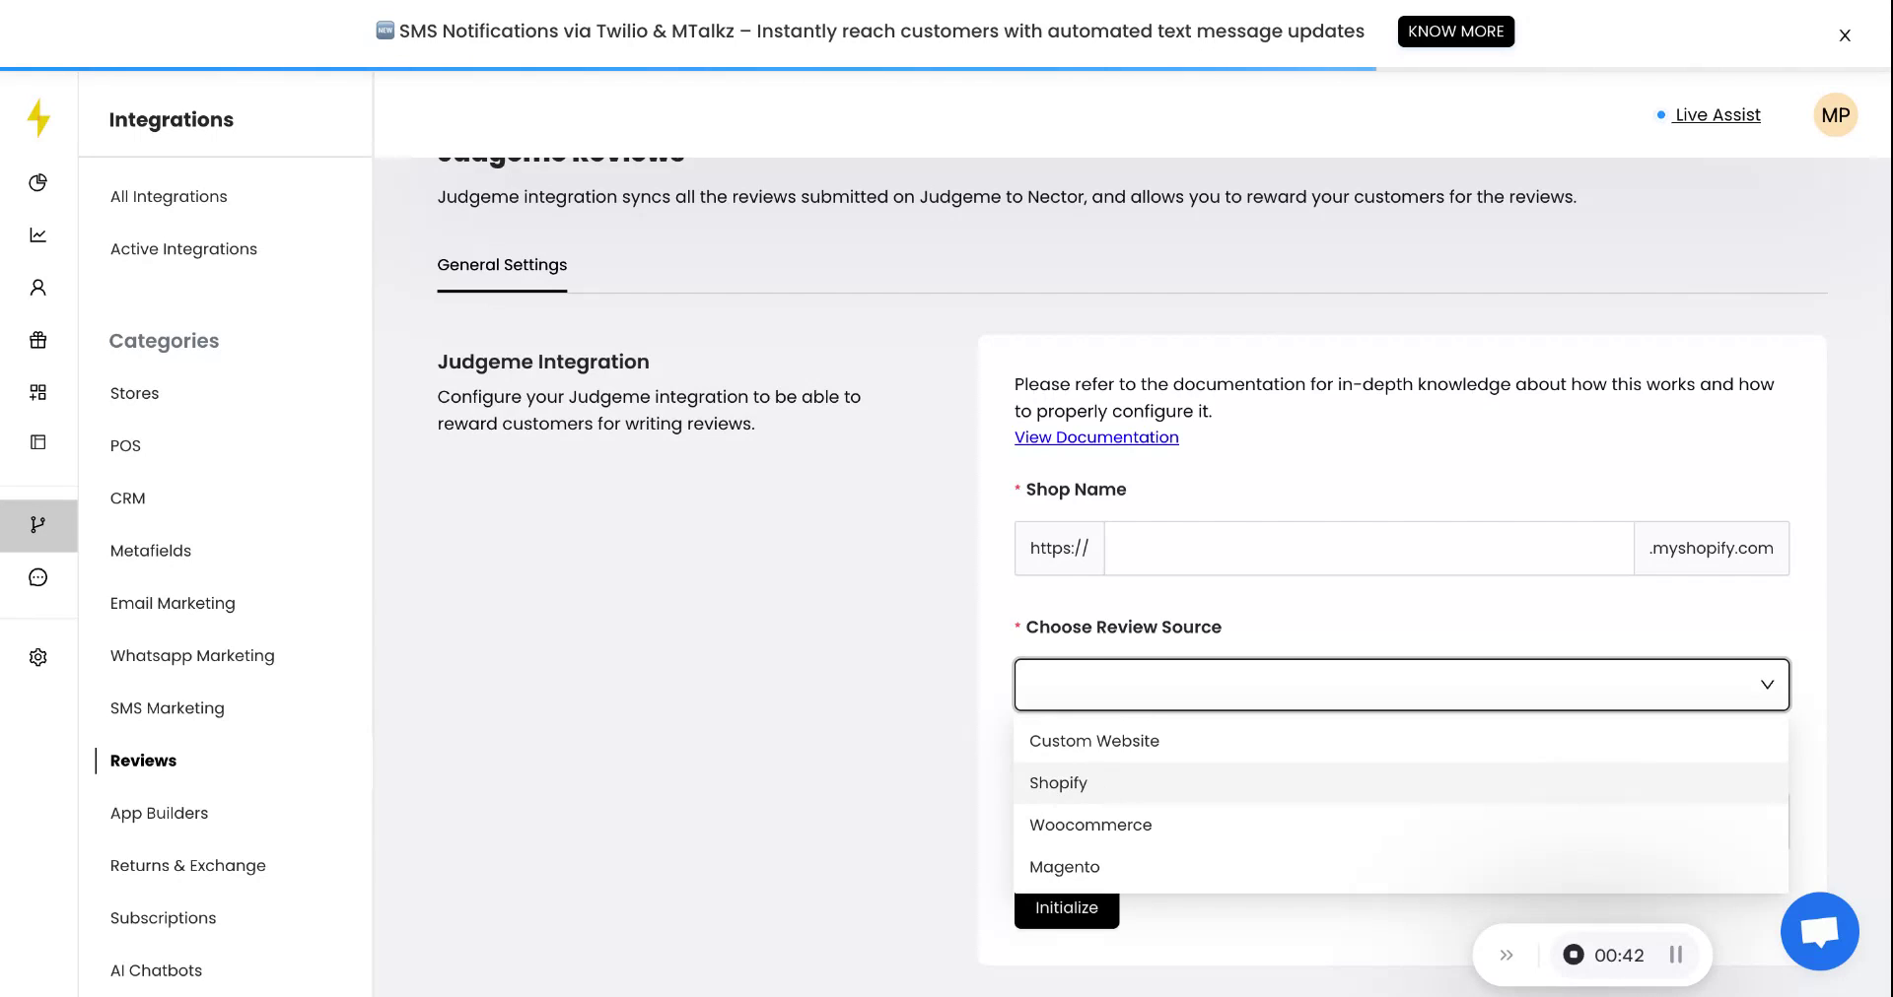Select the line chart reports icon
Screen dimensions: 1893x997
click(37, 234)
